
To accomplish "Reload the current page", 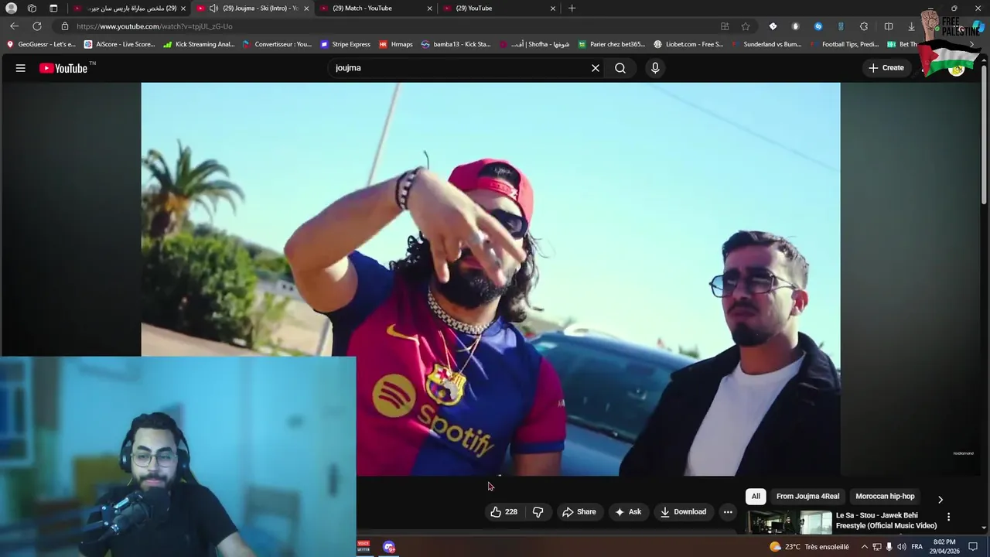I will click(x=36, y=26).
